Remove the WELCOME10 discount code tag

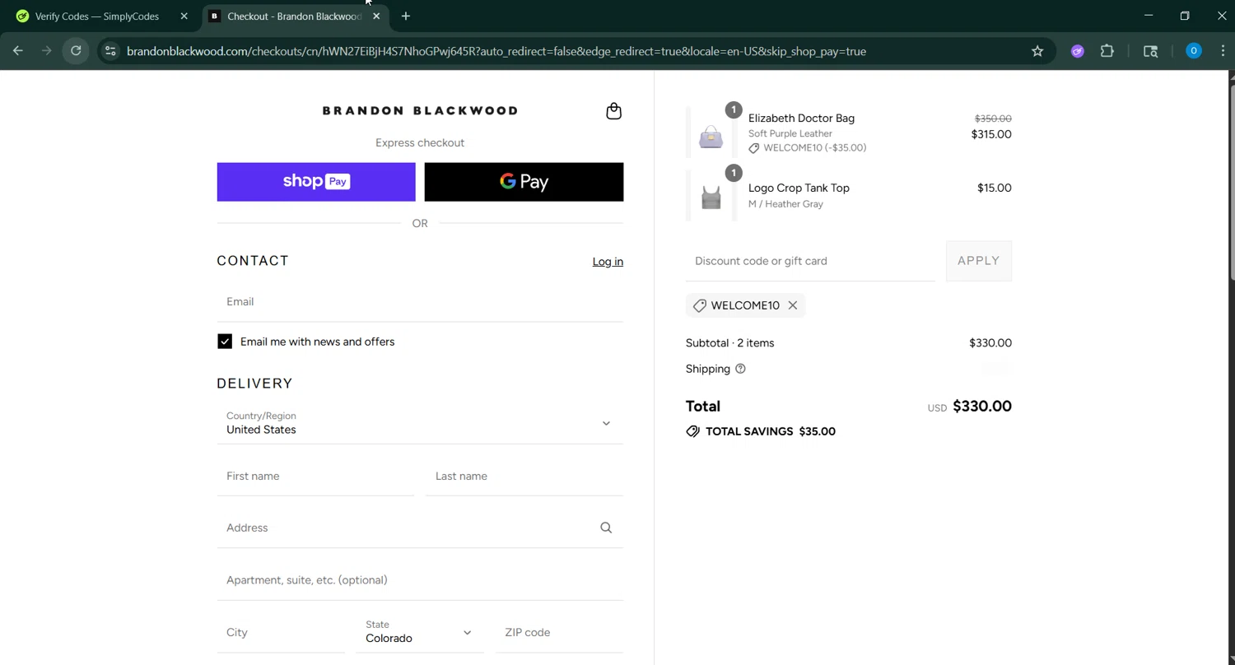(792, 305)
